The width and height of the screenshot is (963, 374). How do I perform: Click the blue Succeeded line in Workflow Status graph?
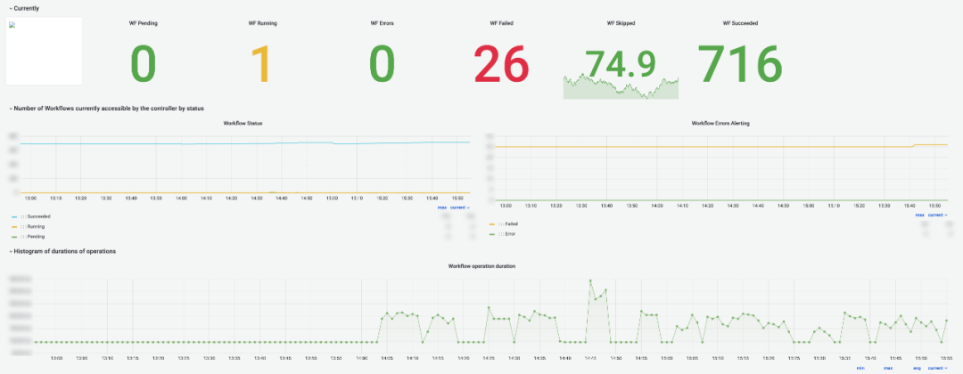pos(246,143)
